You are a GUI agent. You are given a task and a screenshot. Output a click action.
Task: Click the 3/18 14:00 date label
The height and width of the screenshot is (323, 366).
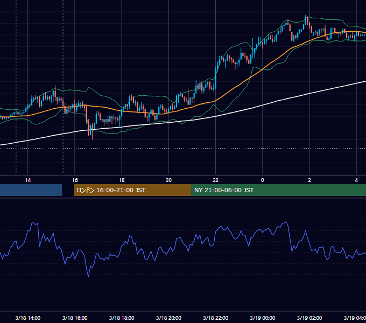point(28,318)
